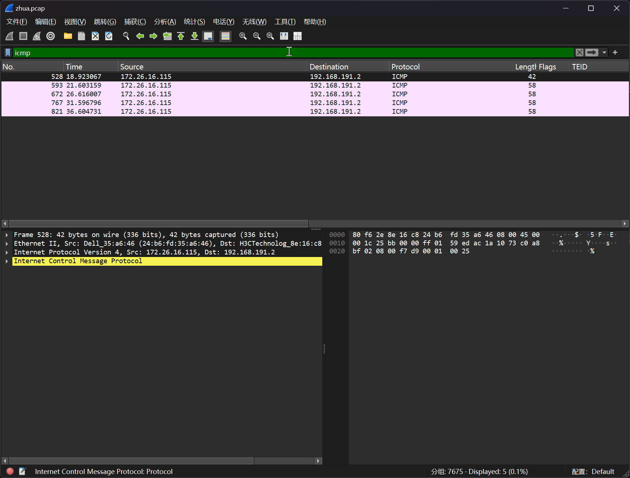Click packet details horizontal scrollbar thumb
630x478 pixels.
click(x=131, y=461)
